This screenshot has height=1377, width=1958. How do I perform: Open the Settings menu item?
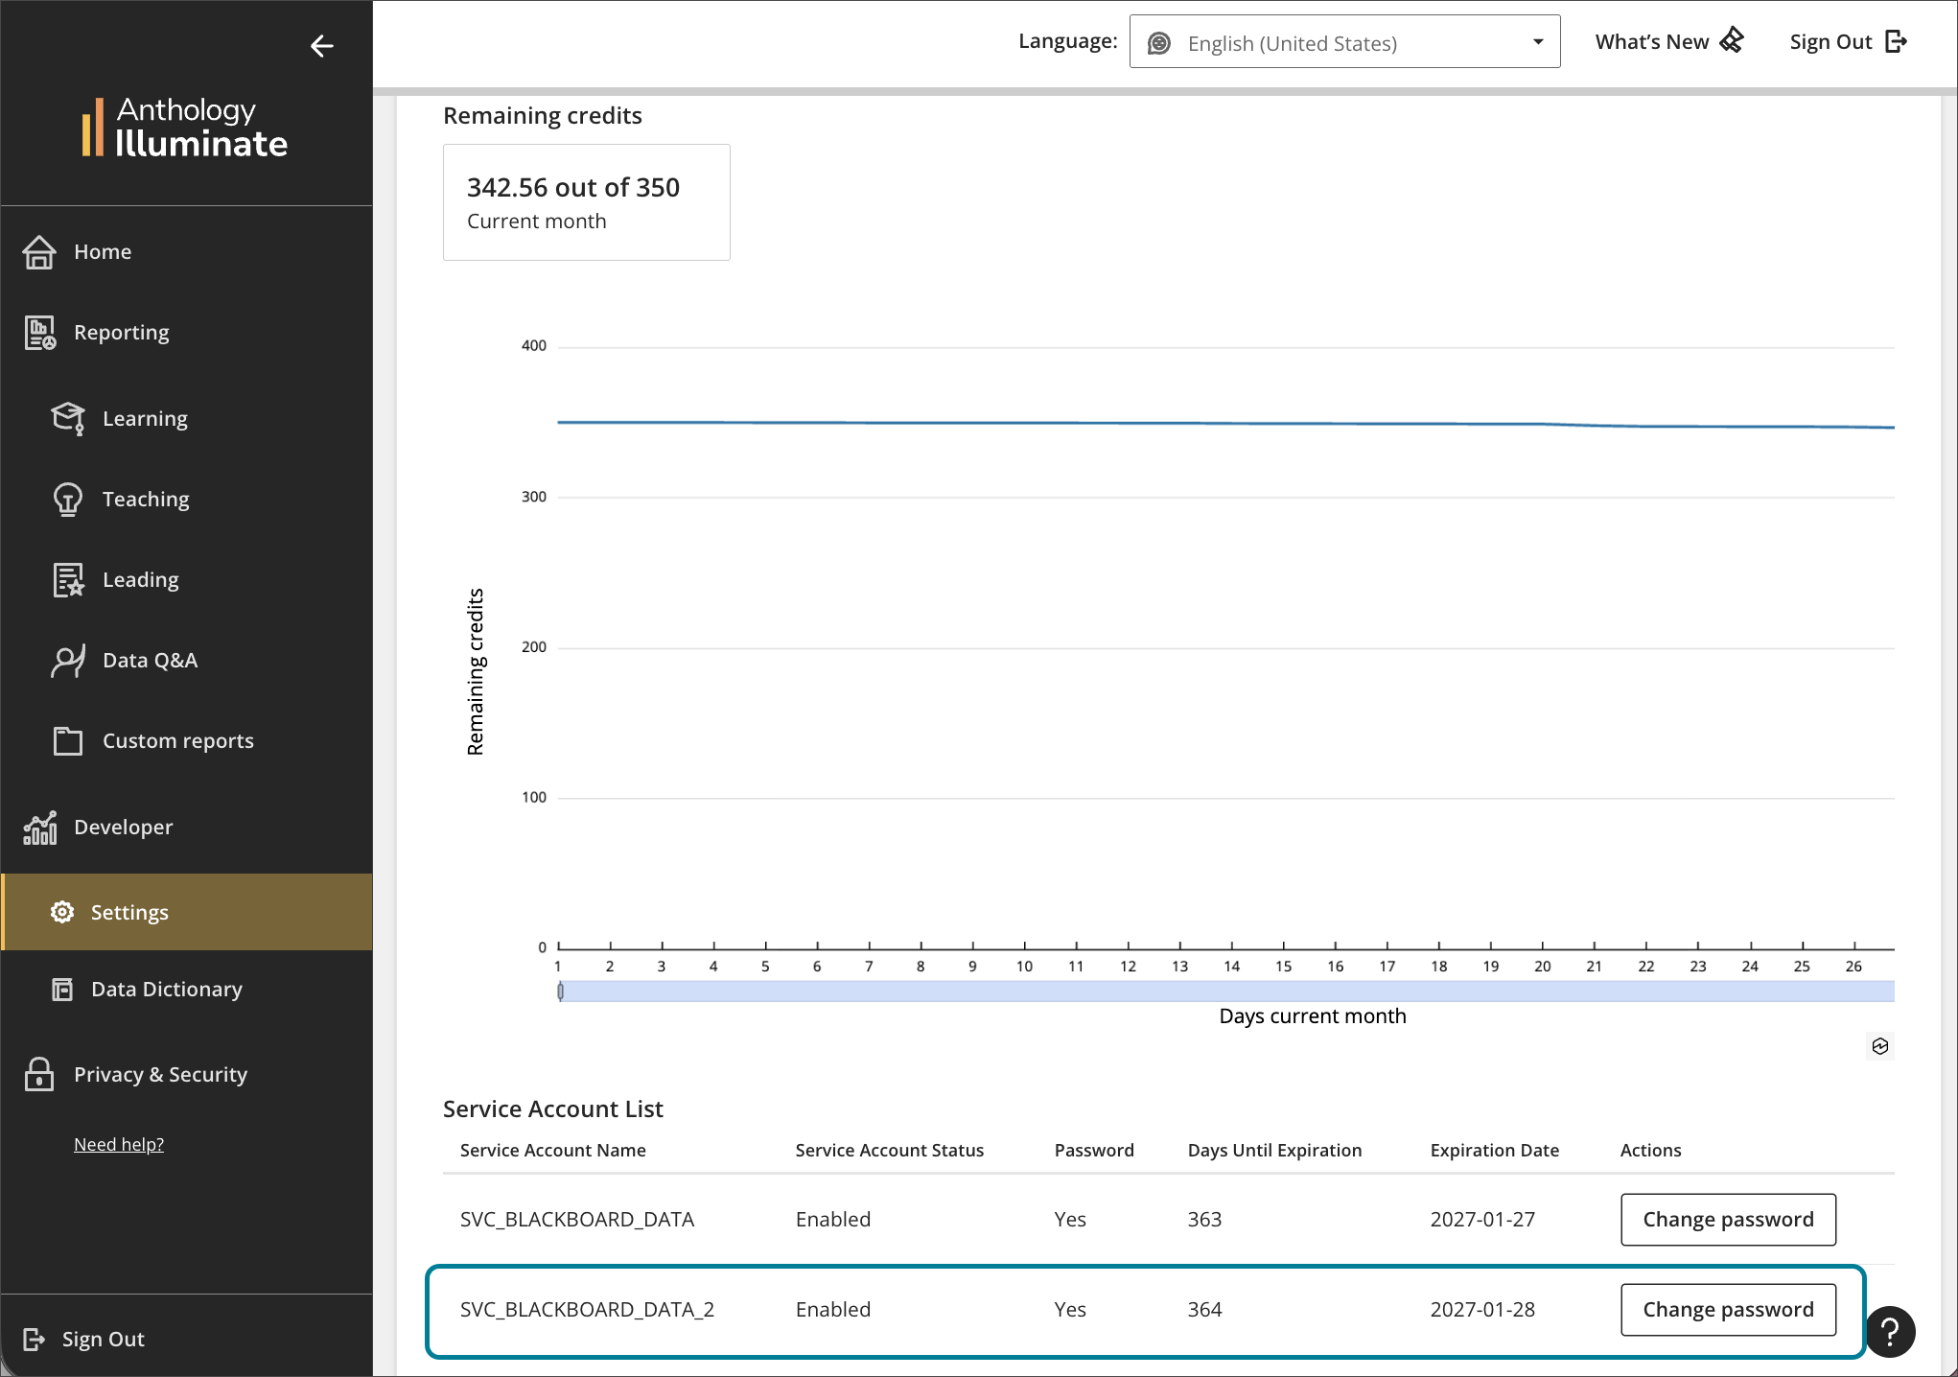[129, 913]
